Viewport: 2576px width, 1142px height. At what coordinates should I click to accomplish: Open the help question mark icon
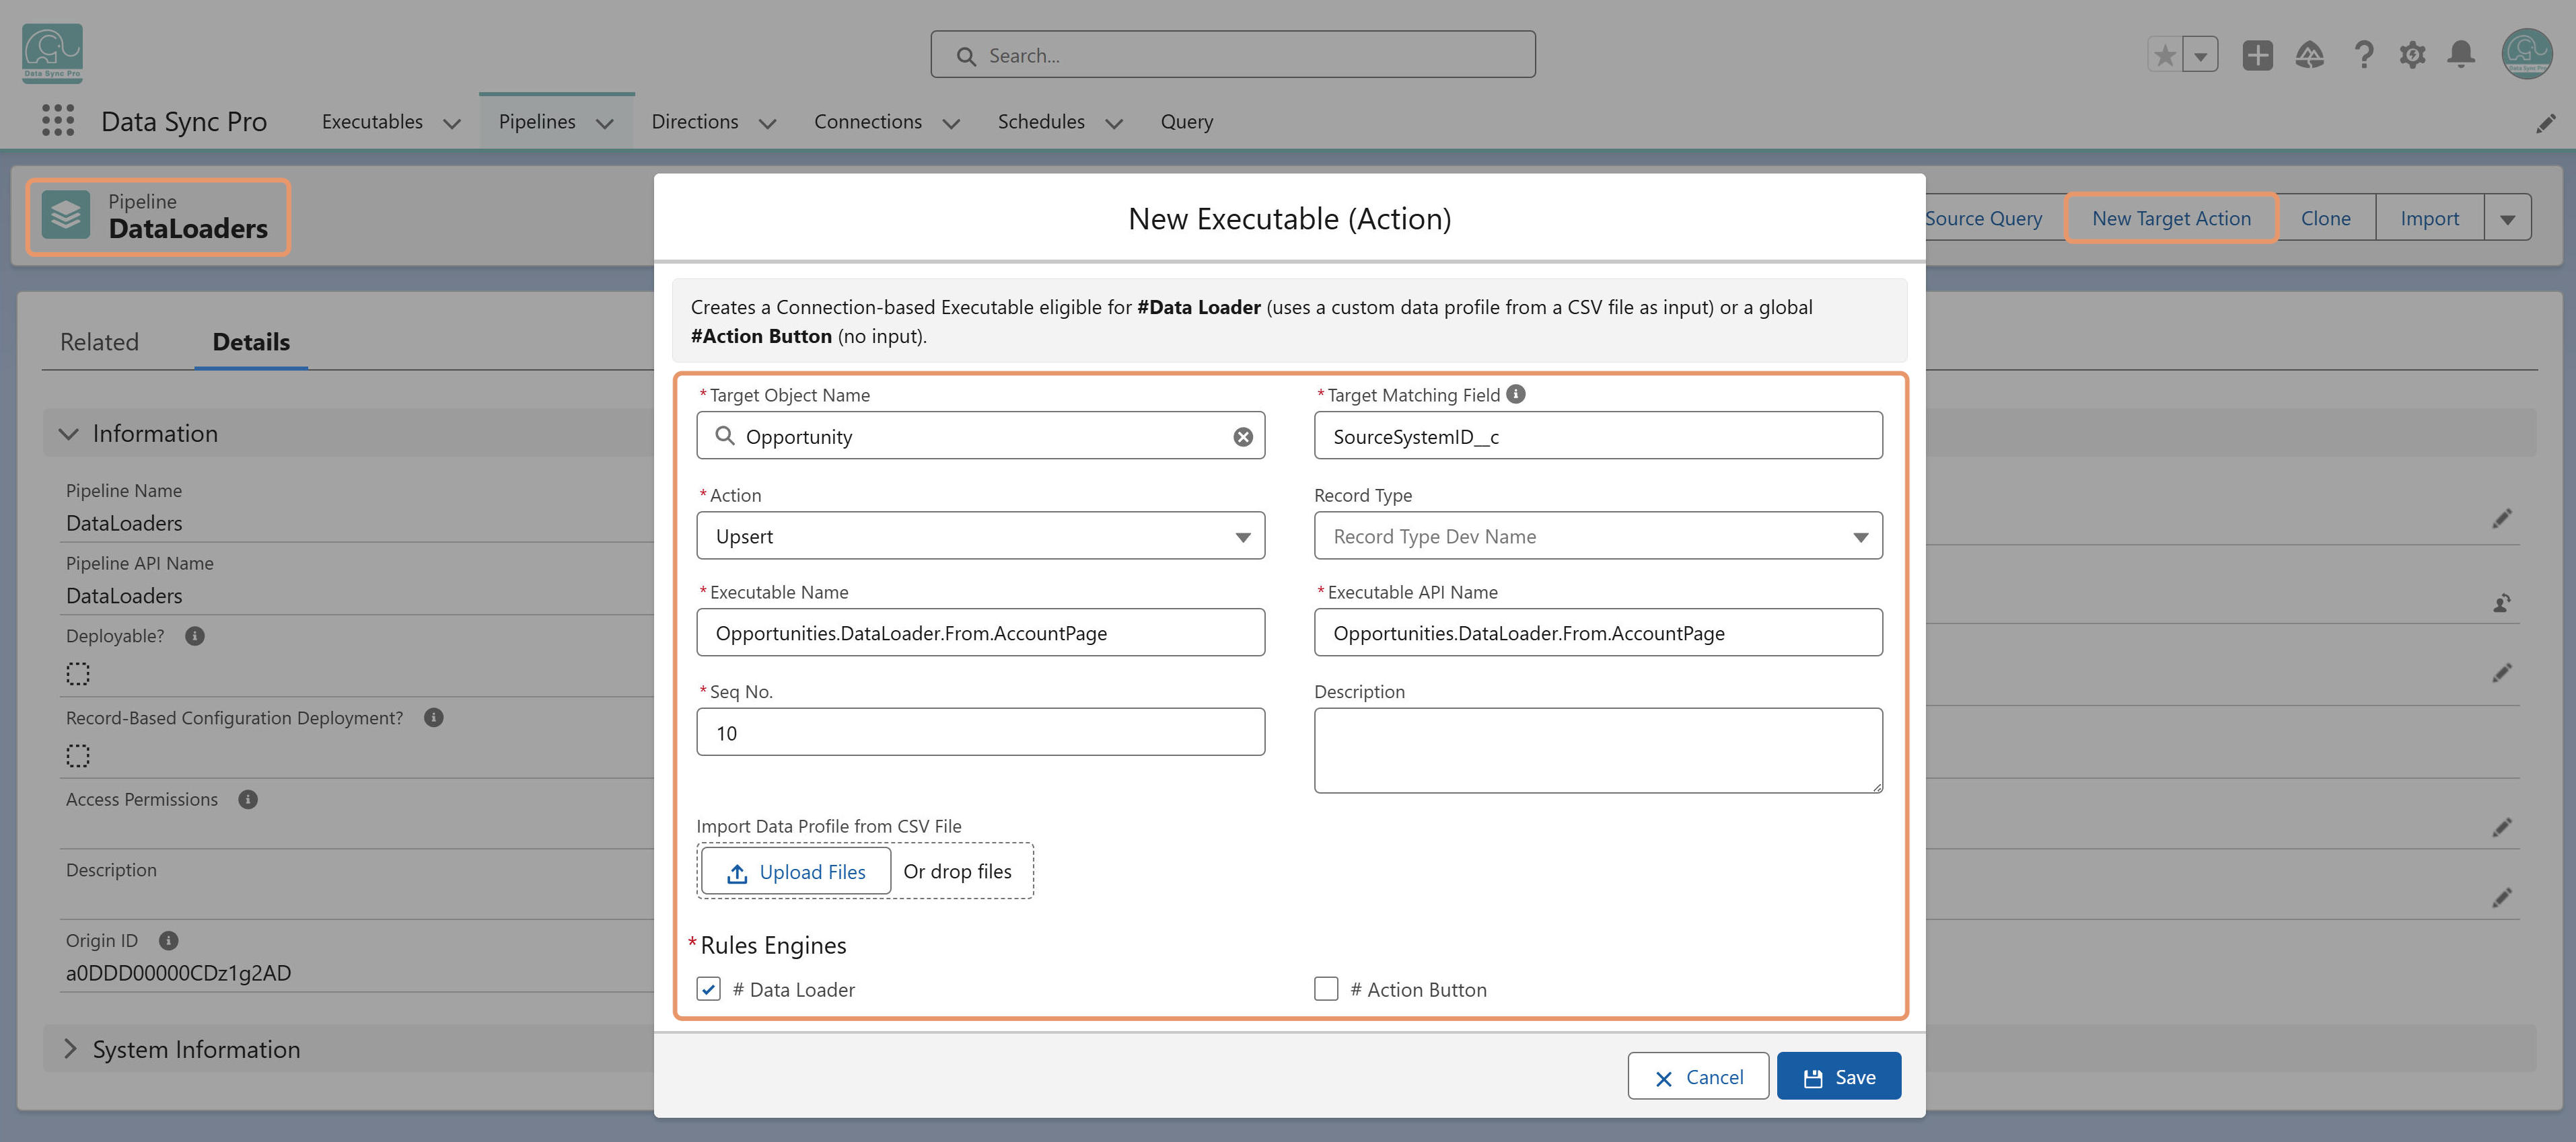(x=2363, y=55)
